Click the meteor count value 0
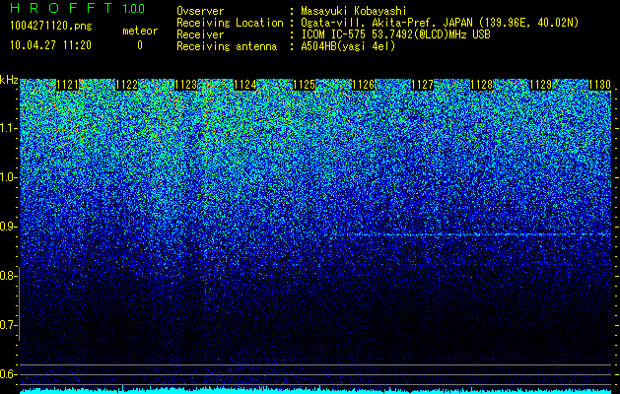 (140, 45)
